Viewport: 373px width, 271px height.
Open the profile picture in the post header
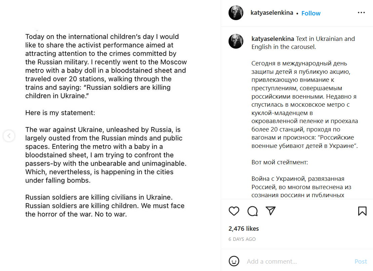point(236,13)
